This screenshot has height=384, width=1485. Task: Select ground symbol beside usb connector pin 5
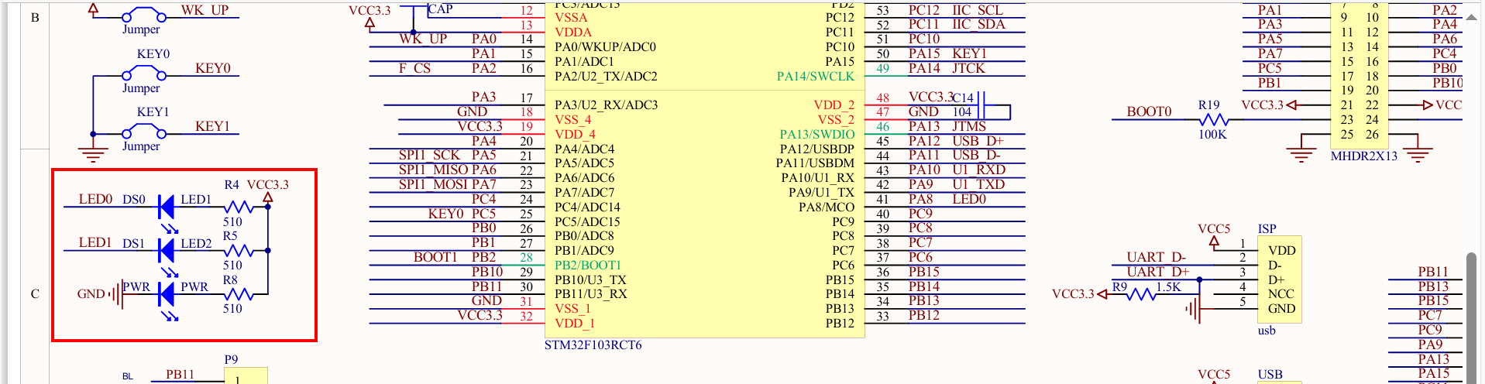tap(1193, 310)
